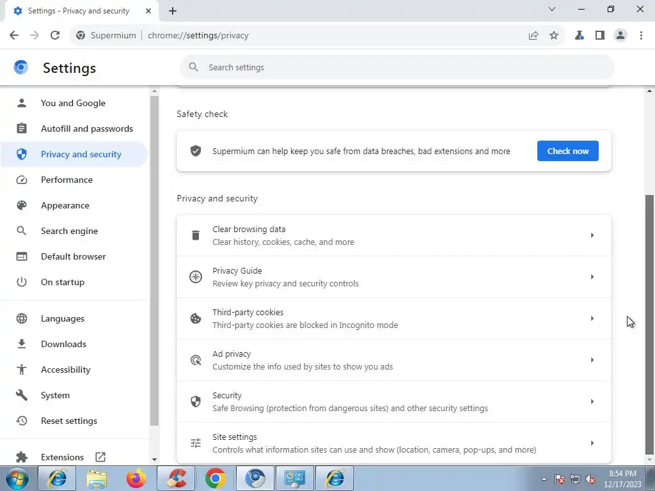
Task: Open the experiments flask icon
Action: 580,36
